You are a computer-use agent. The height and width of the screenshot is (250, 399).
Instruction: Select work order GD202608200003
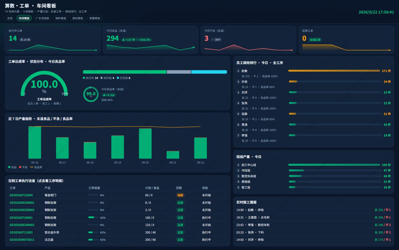tap(22, 210)
